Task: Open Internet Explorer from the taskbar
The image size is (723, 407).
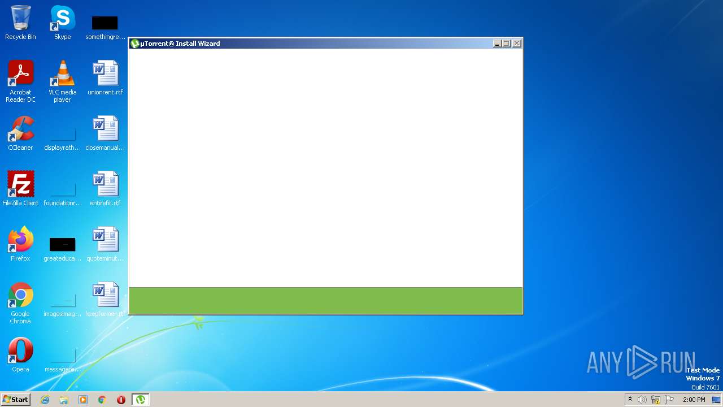Action: (45, 400)
